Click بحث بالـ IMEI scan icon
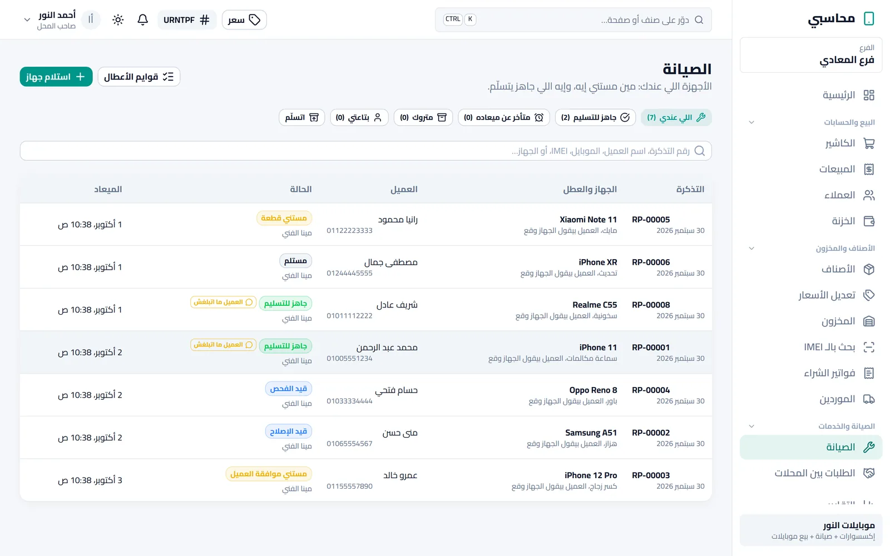Screen dimensions: 890x556 (x=869, y=347)
